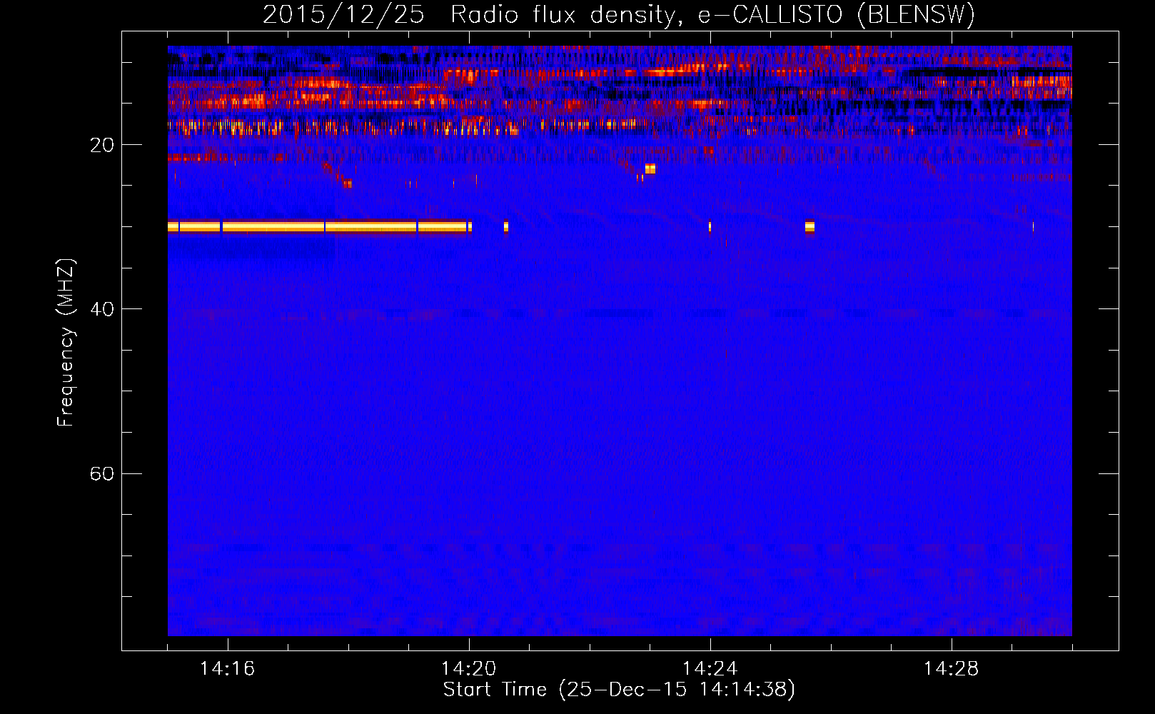Viewport: 1155px width, 714px height.
Task: Click the 14:16 time tick label
Action: (228, 669)
